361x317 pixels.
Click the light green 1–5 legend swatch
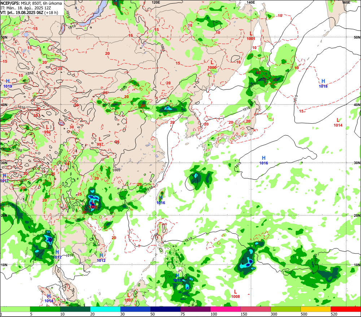point(15,309)
